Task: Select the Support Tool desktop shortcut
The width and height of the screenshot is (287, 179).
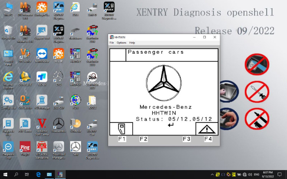Action: tap(42, 33)
